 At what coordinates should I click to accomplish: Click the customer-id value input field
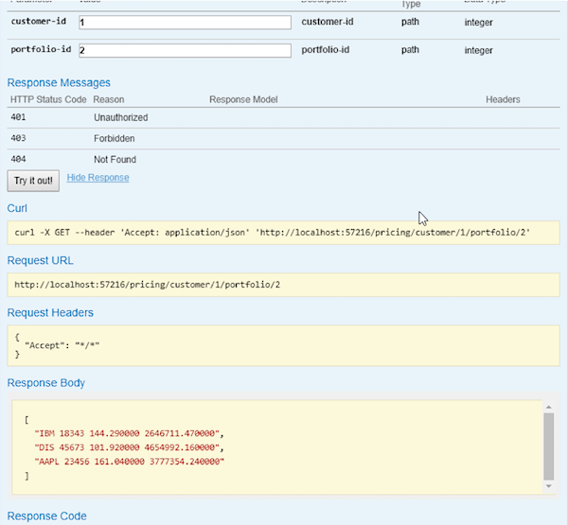(x=184, y=22)
